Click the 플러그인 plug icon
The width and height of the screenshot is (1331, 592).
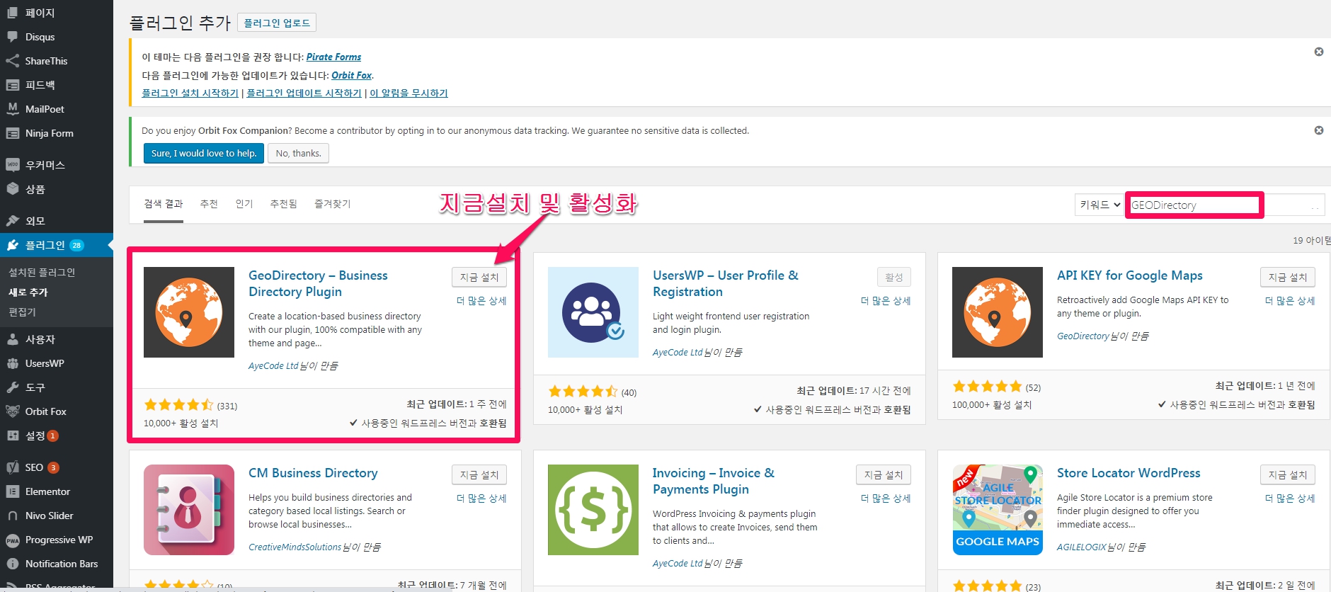pyautogui.click(x=12, y=245)
